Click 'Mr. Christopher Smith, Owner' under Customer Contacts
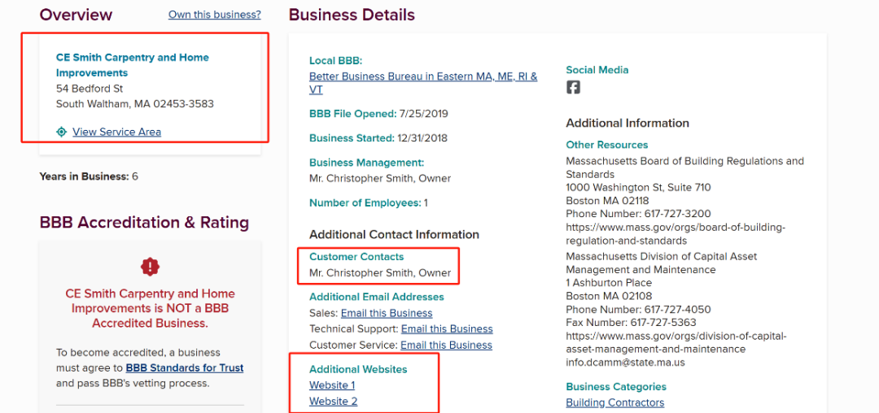 click(x=380, y=273)
